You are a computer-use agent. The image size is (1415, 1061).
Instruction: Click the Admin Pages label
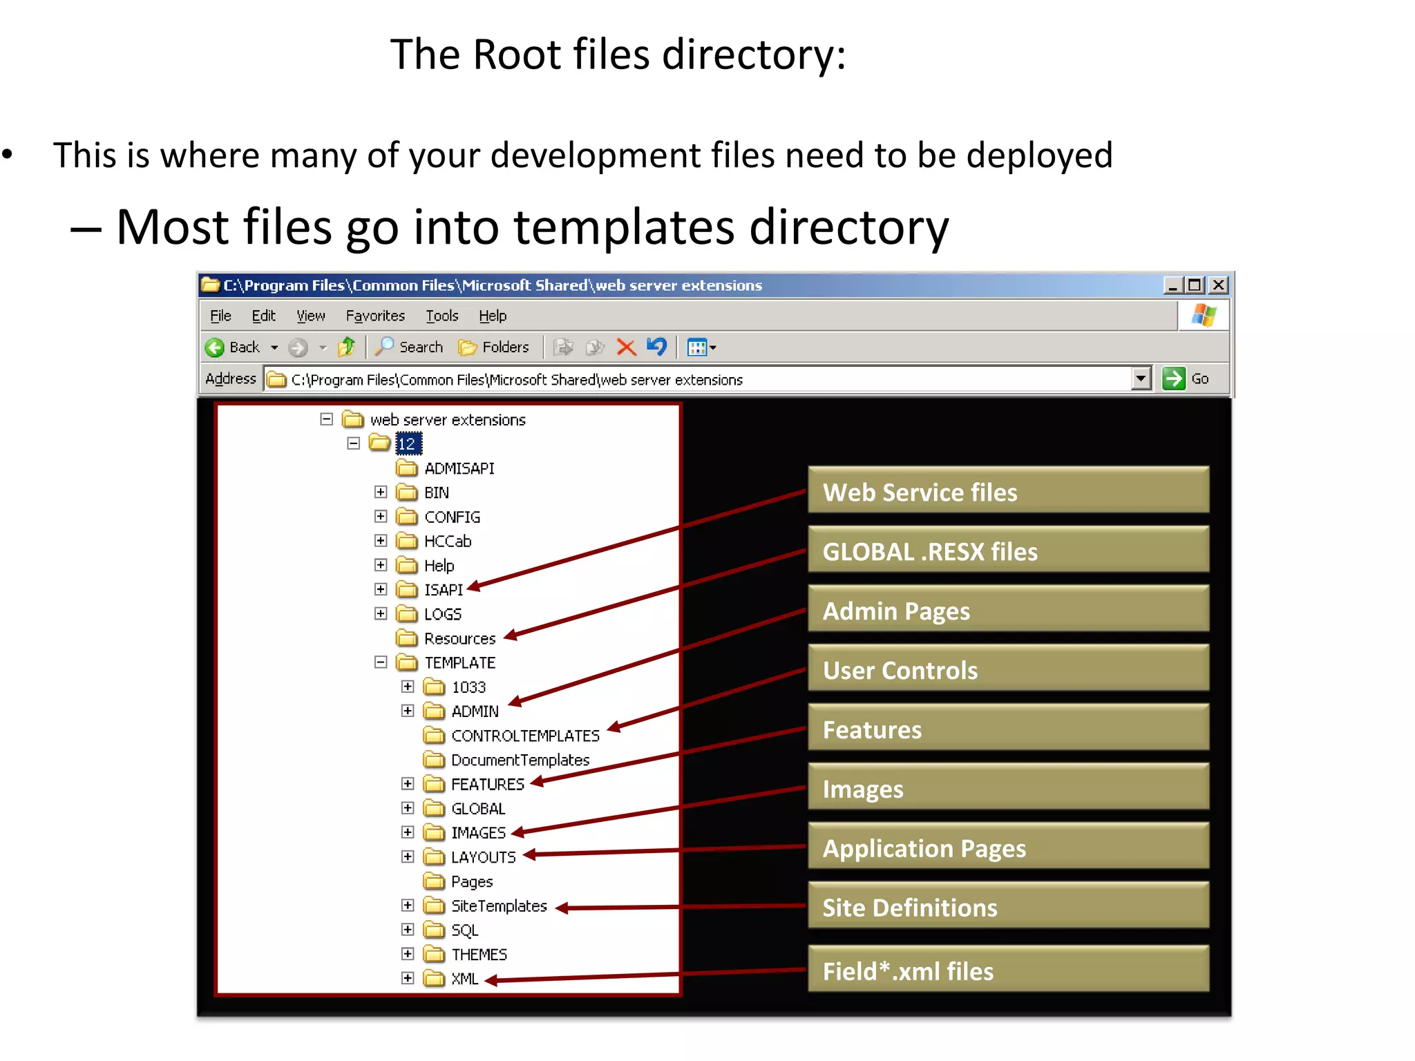[1008, 609]
